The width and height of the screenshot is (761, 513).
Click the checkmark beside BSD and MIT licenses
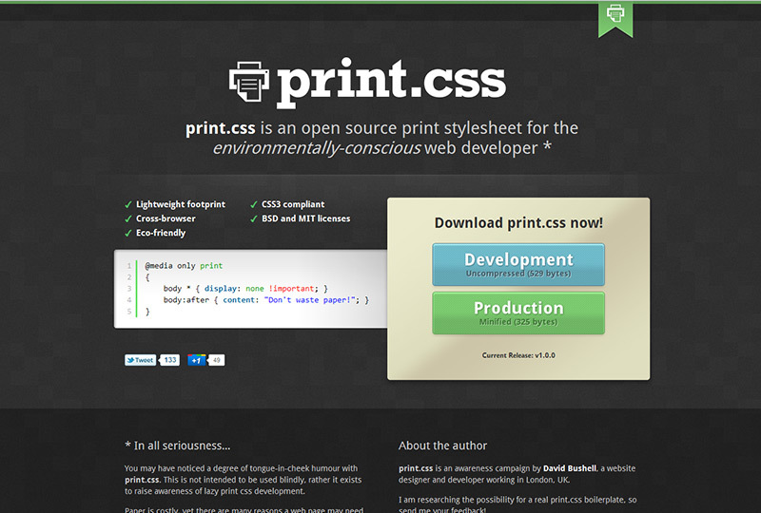(x=254, y=219)
